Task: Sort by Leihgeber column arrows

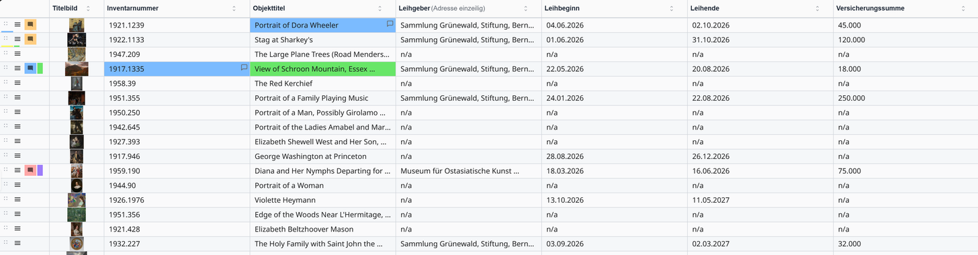Action: click(526, 8)
